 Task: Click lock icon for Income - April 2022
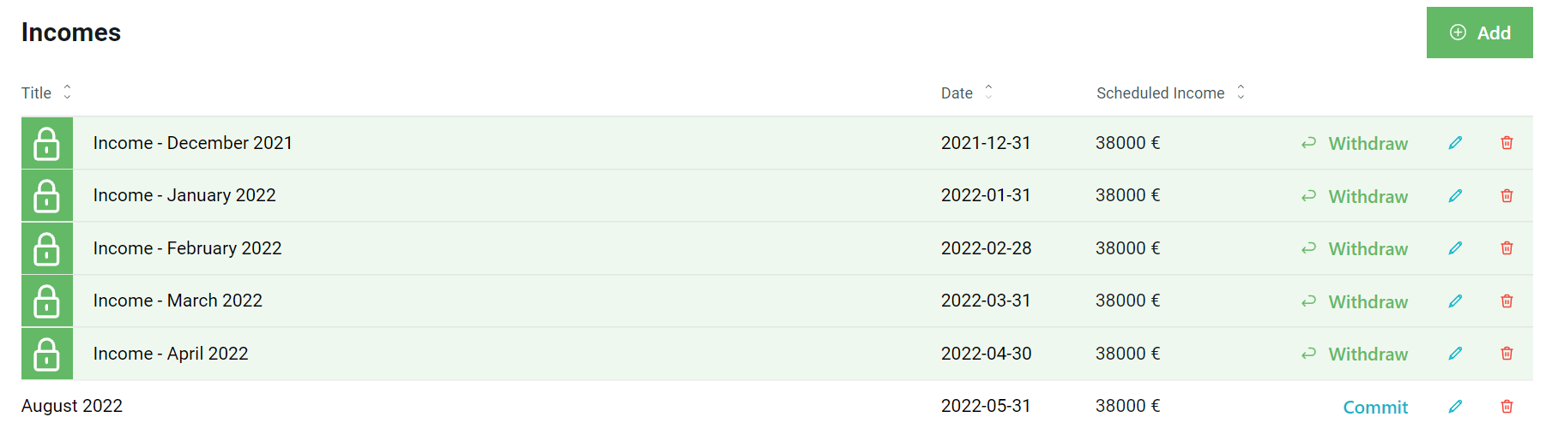point(47,354)
